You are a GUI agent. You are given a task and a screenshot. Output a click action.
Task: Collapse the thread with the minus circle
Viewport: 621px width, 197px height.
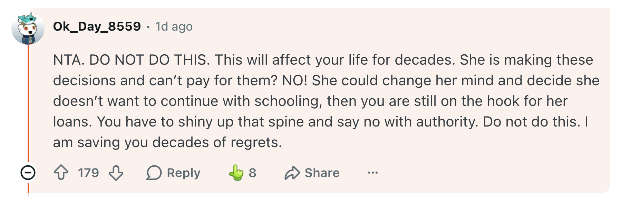point(28,172)
